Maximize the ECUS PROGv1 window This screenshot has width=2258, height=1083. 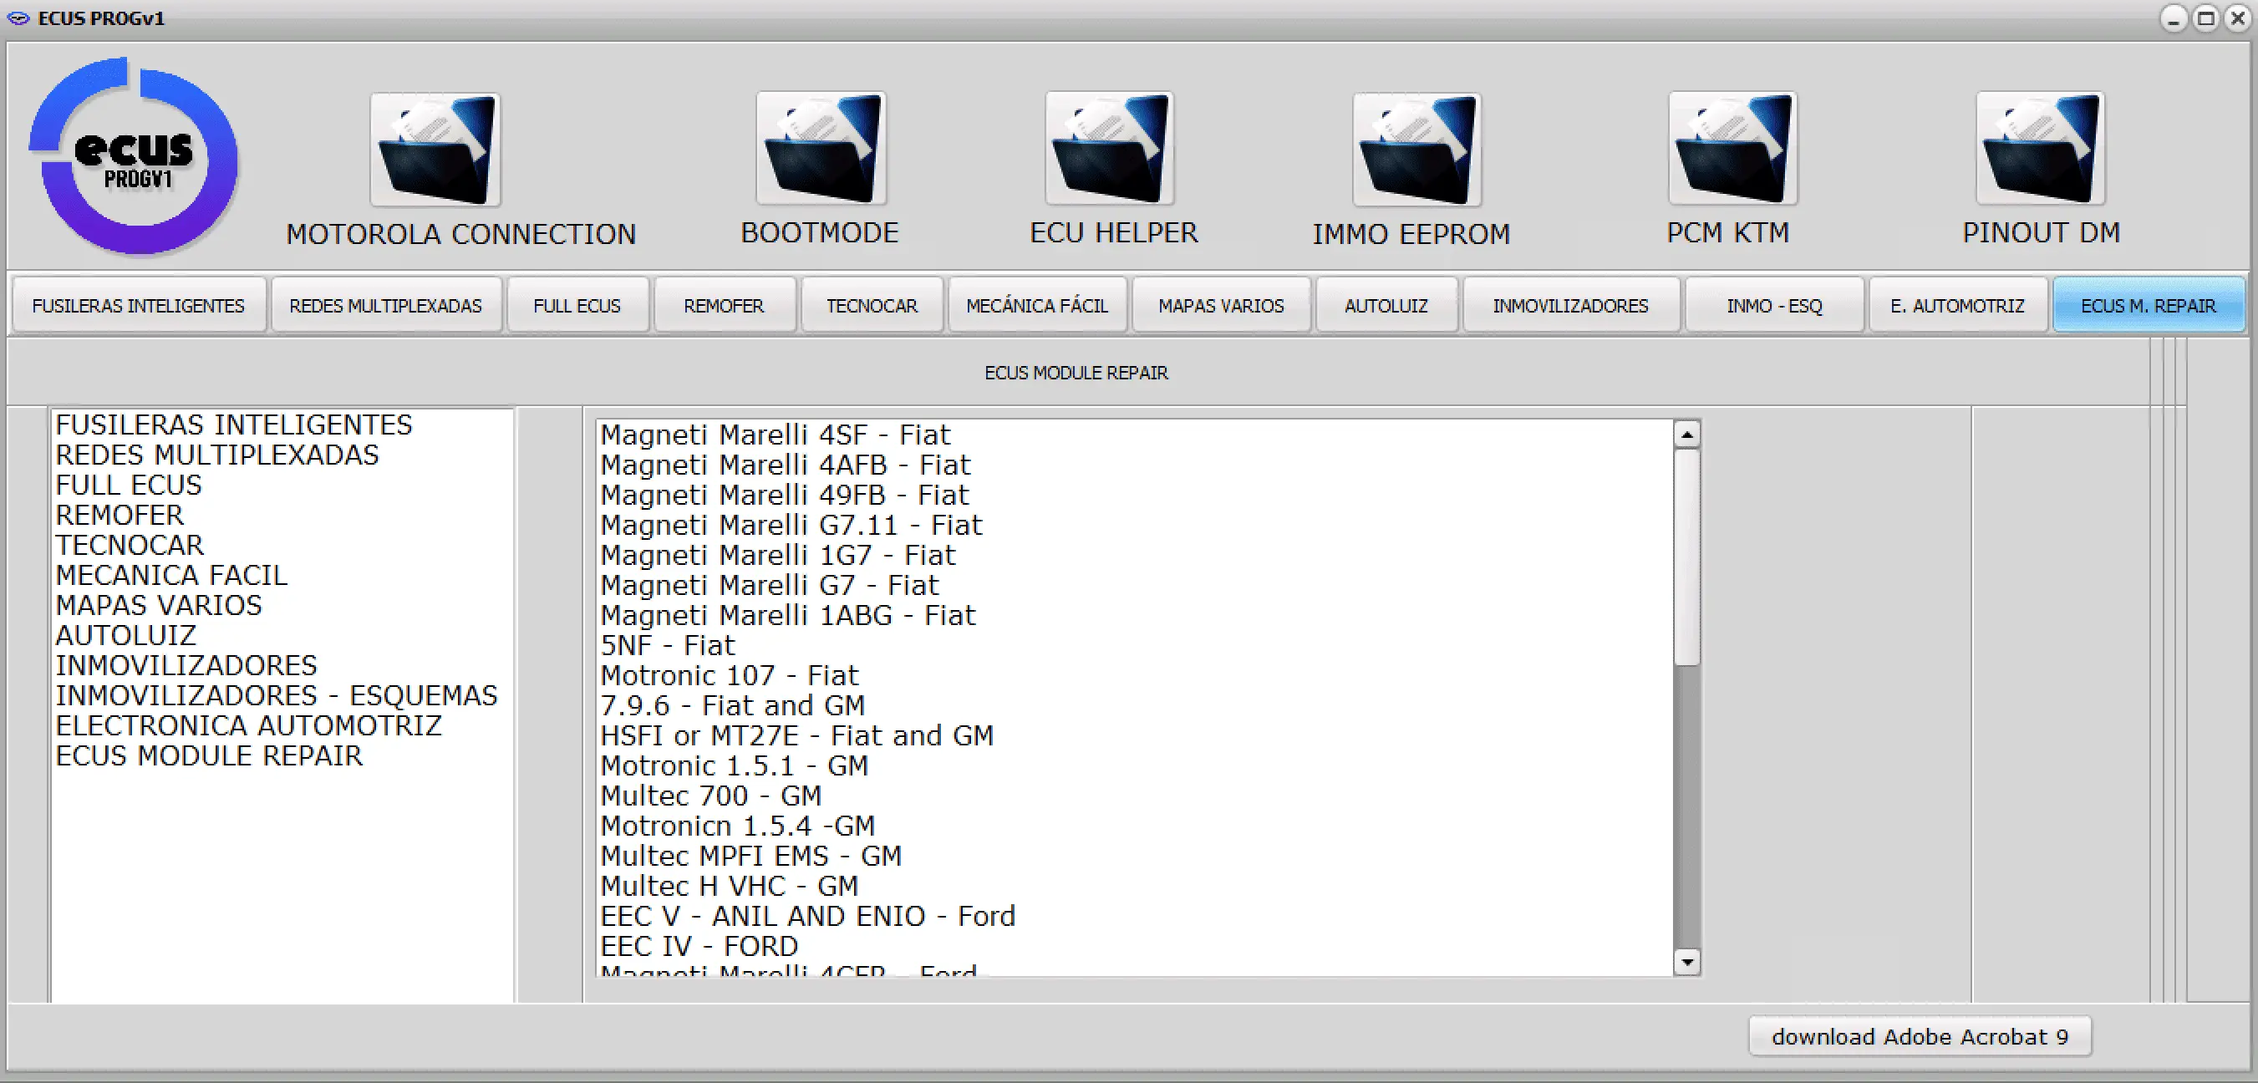tap(2206, 18)
